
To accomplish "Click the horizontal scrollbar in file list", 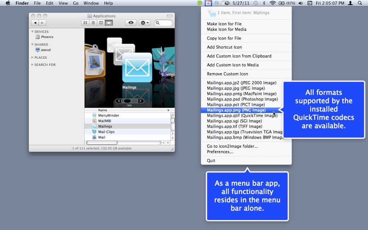I will click(102, 143).
